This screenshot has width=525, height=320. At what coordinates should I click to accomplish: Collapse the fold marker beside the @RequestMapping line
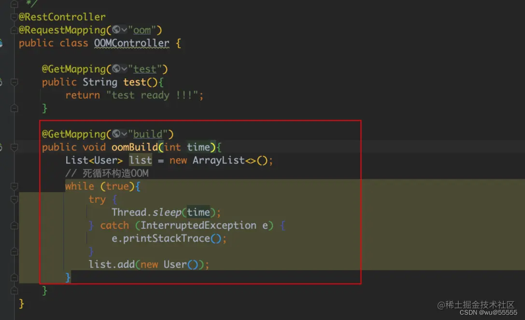coord(14,30)
